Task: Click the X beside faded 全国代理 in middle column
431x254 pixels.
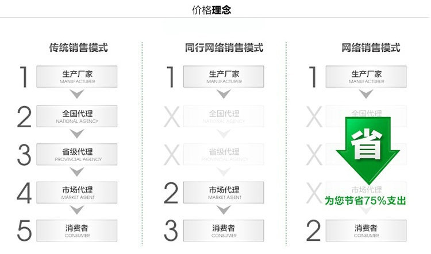Action: pyautogui.click(x=172, y=117)
